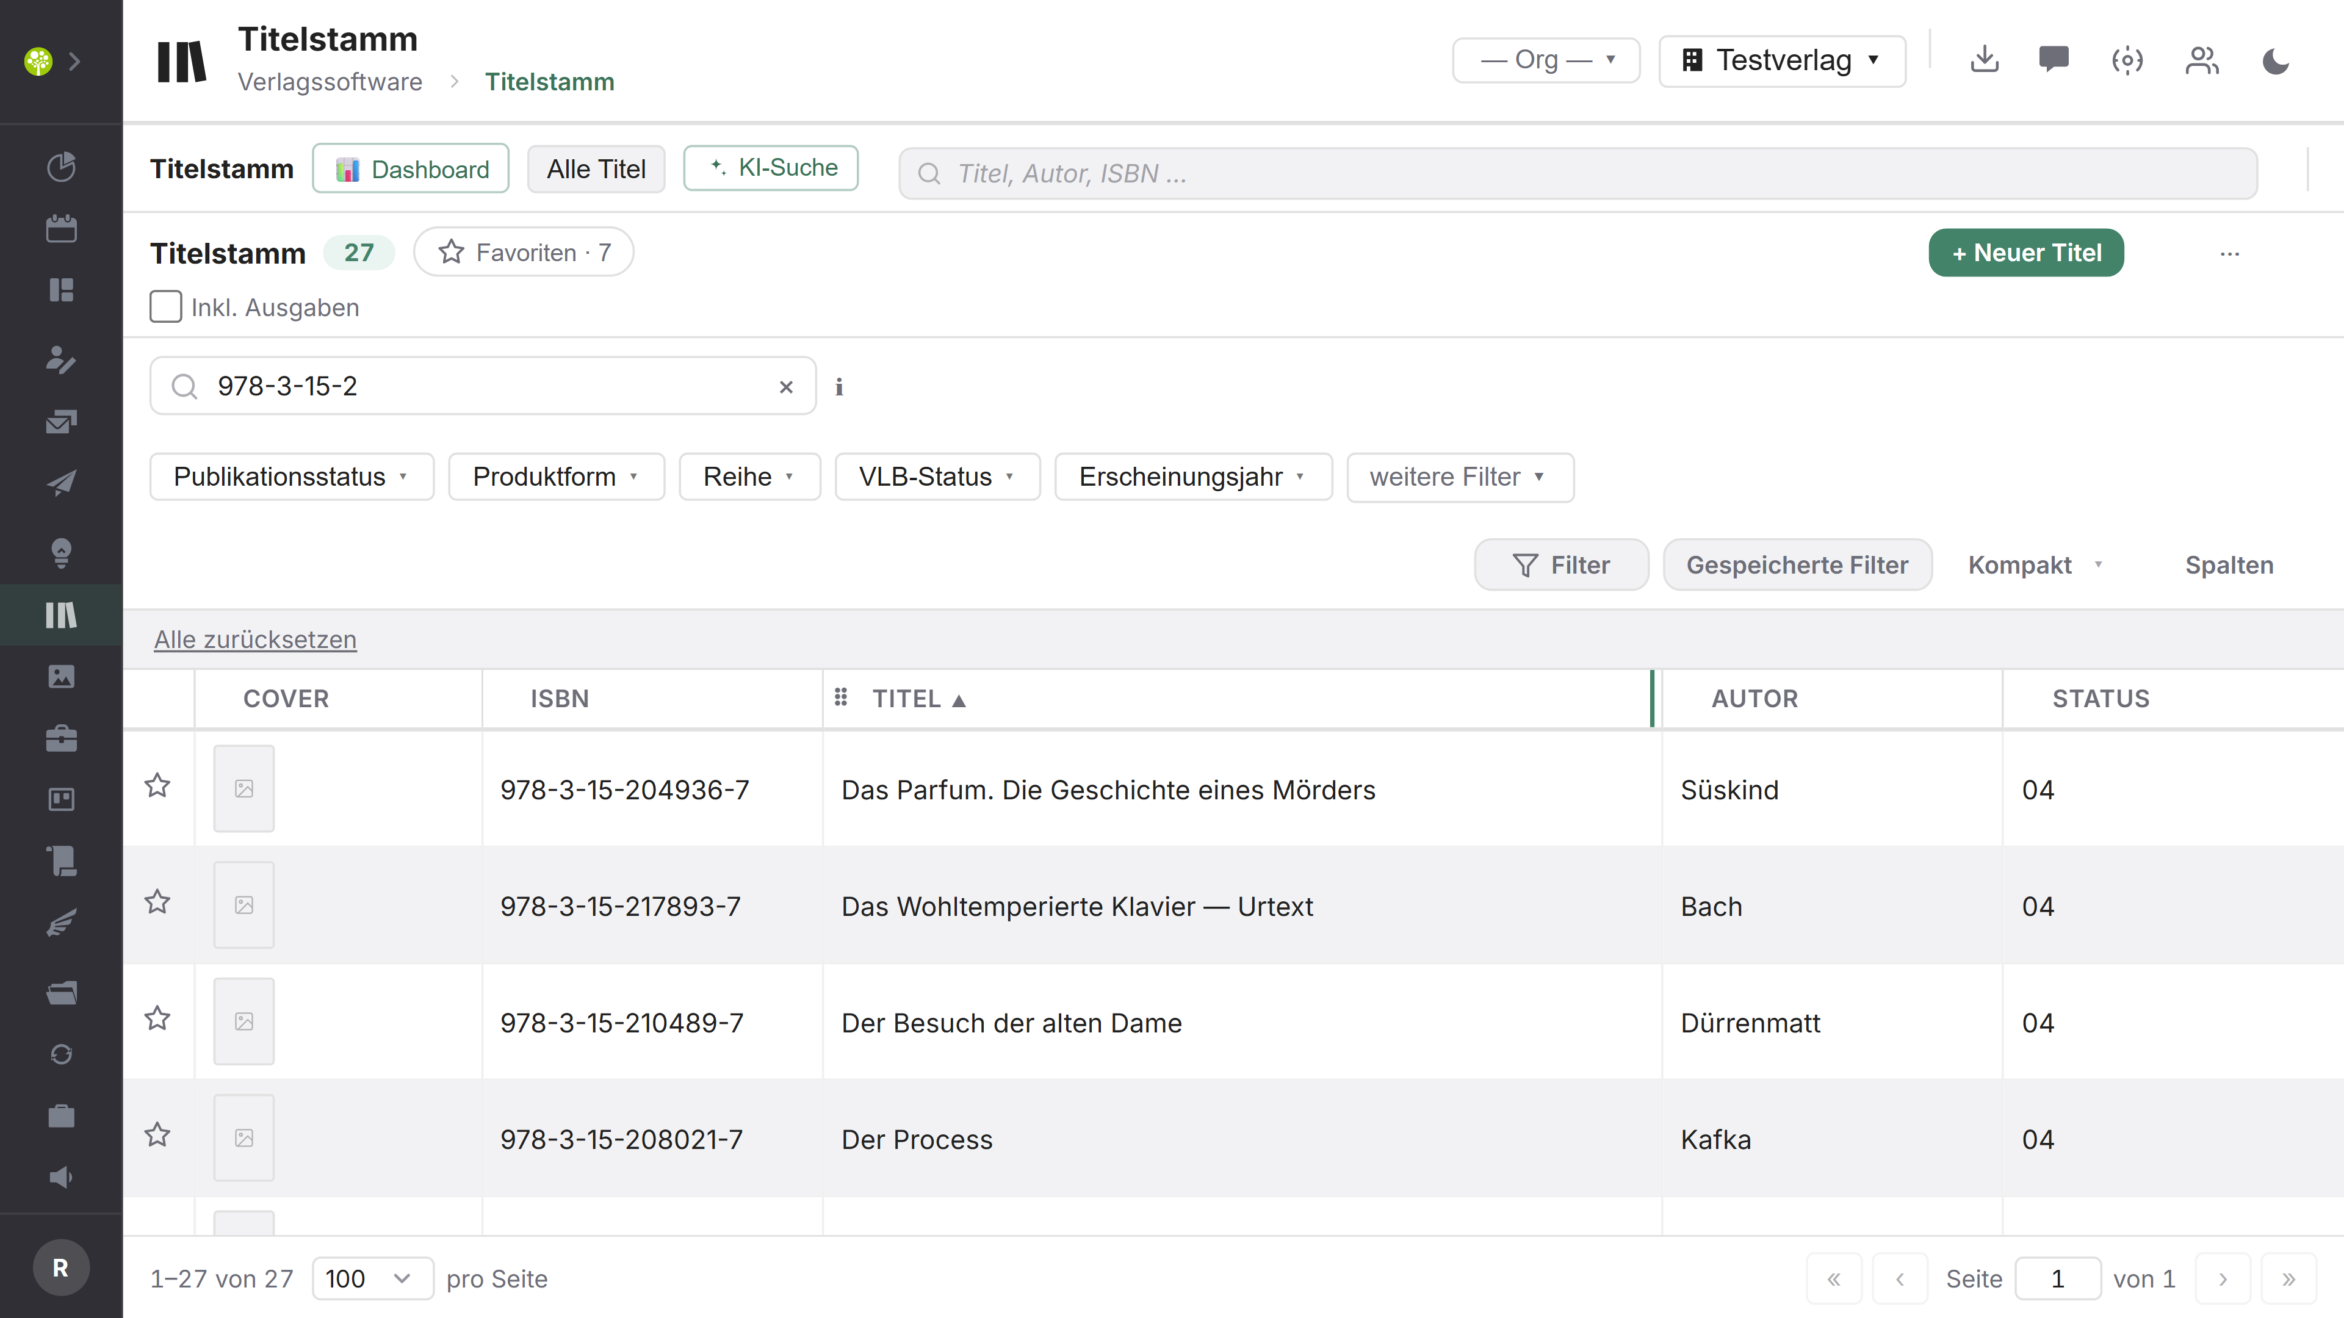Screen dimensions: 2344x1318
Task: Open the Kompakt density dropdown
Action: click(x=2036, y=565)
